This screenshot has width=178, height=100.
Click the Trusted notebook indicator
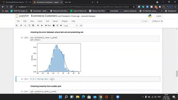click(x=144, y=21)
